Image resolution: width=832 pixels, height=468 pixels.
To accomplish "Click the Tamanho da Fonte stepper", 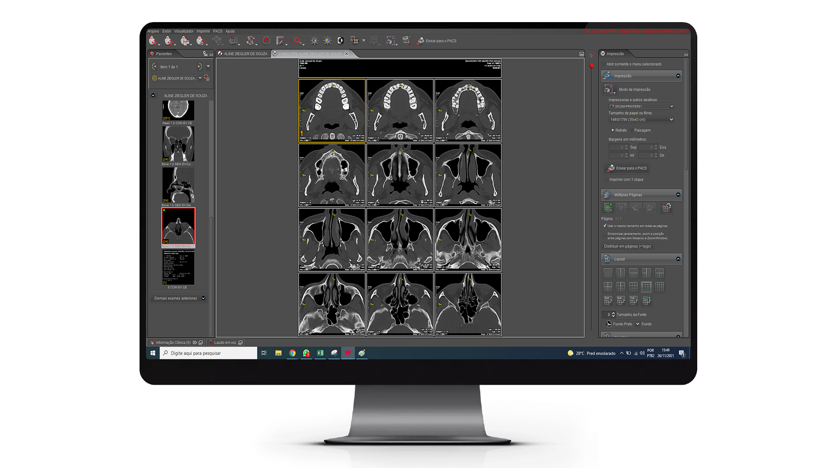I will 613,315.
